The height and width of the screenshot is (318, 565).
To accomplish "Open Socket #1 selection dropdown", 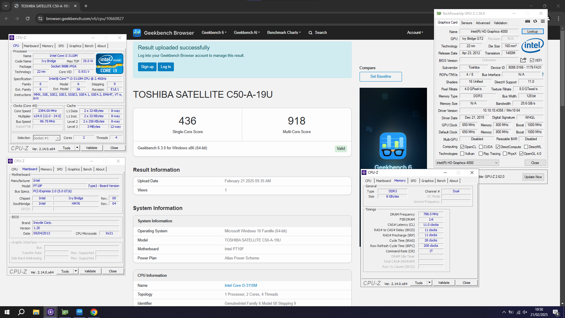I will point(47,138).
